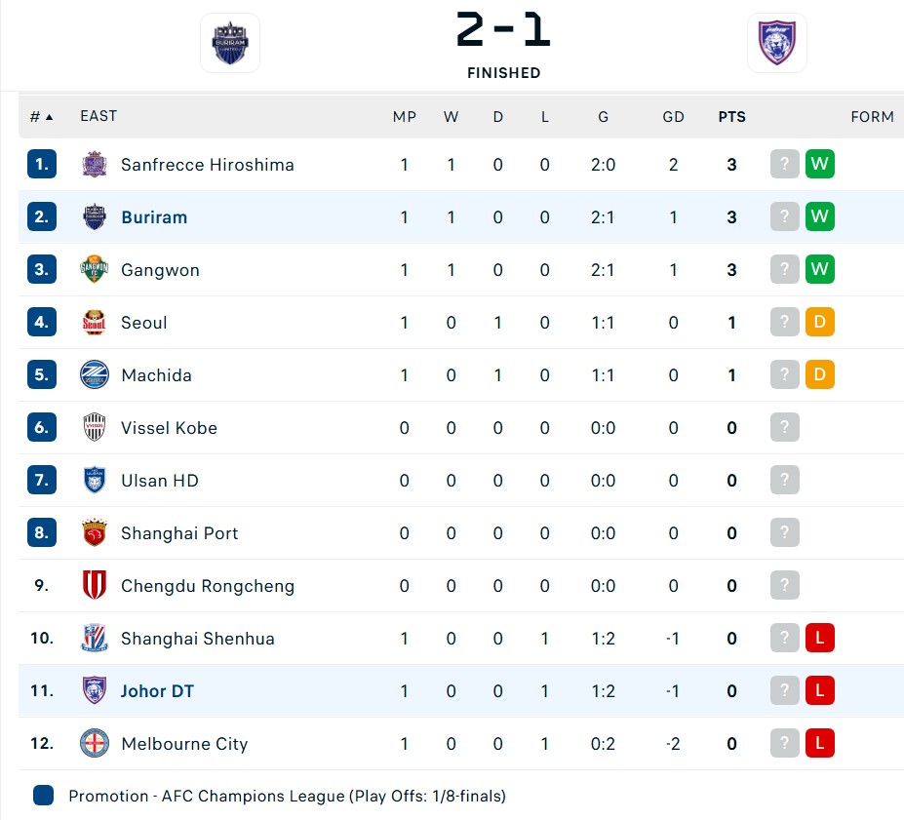Click the Seoul club badge

click(x=95, y=322)
